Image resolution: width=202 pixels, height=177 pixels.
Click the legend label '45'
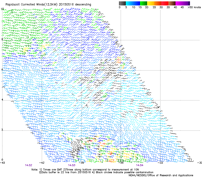point(182,7)
